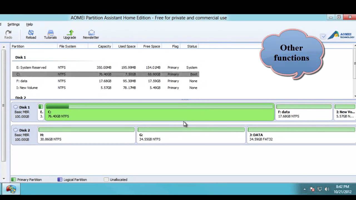
Task: Click Logical Partition blue legend swatch
Action: (60, 180)
